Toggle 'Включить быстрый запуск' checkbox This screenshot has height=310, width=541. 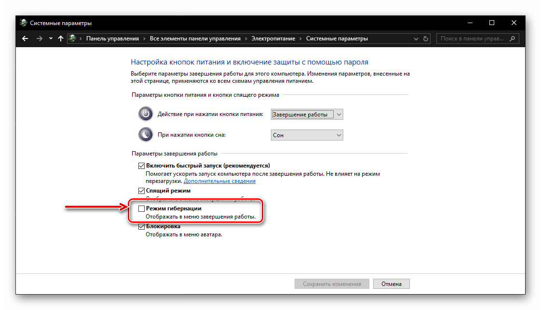point(141,166)
